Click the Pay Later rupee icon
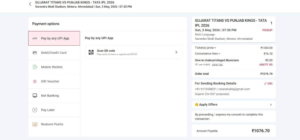 click(x=35, y=110)
